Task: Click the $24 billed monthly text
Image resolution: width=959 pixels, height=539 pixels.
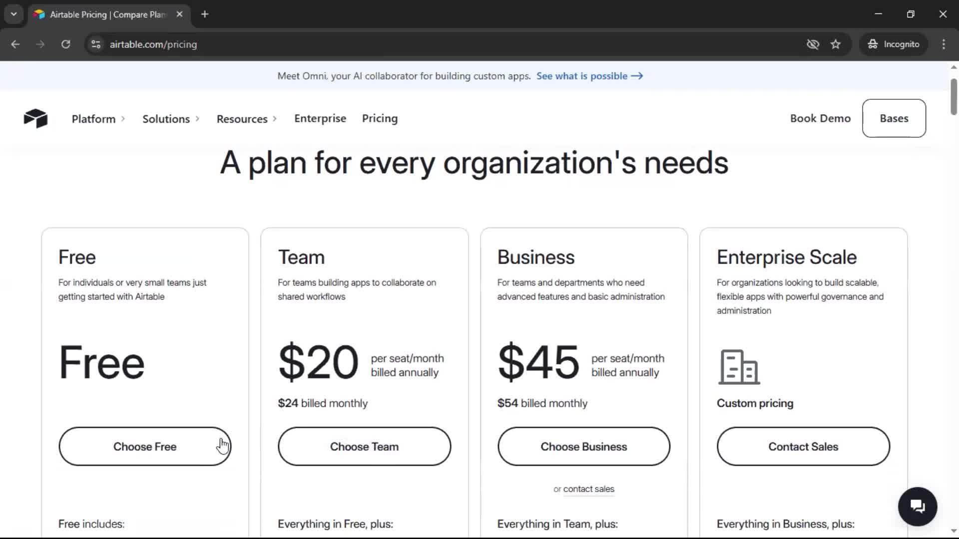Action: tap(323, 403)
